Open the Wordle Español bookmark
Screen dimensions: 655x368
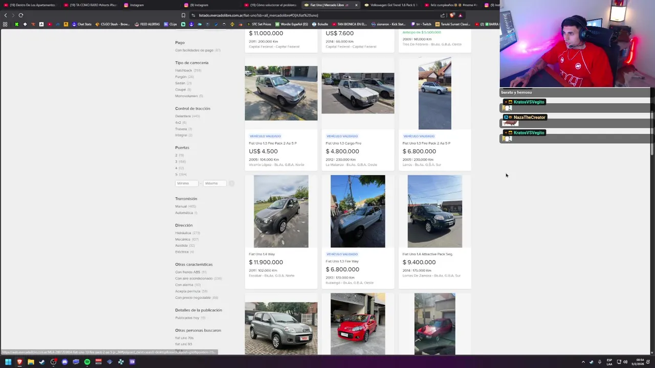pyautogui.click(x=292, y=24)
